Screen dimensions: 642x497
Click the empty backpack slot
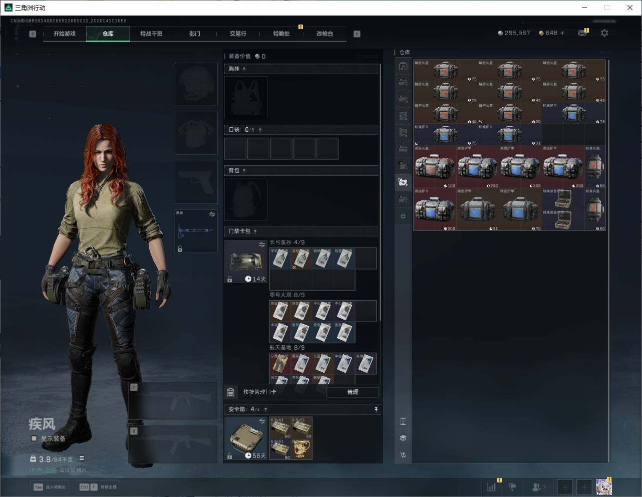click(246, 199)
